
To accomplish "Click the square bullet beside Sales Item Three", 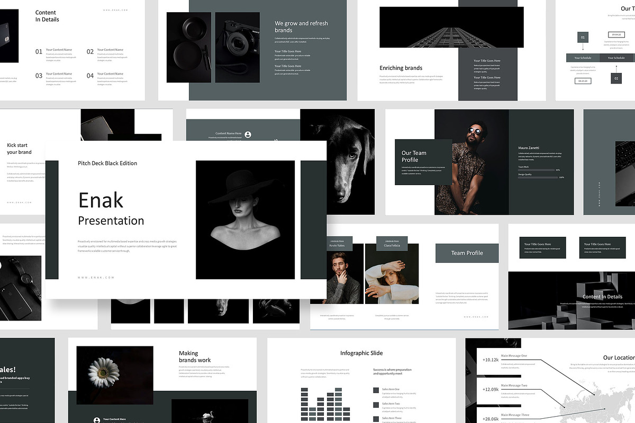I will coord(376,419).
